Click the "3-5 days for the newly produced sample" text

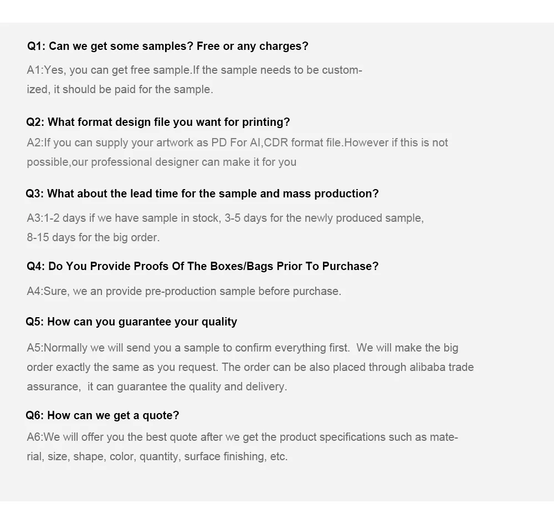point(324,218)
